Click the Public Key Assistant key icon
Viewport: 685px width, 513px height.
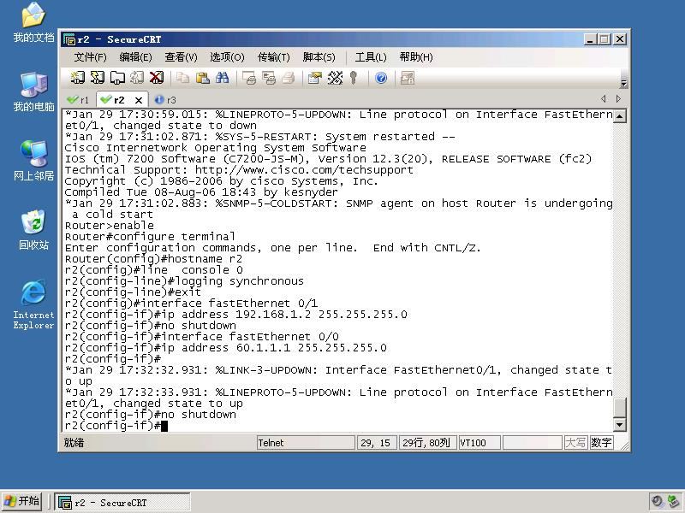pos(354,78)
